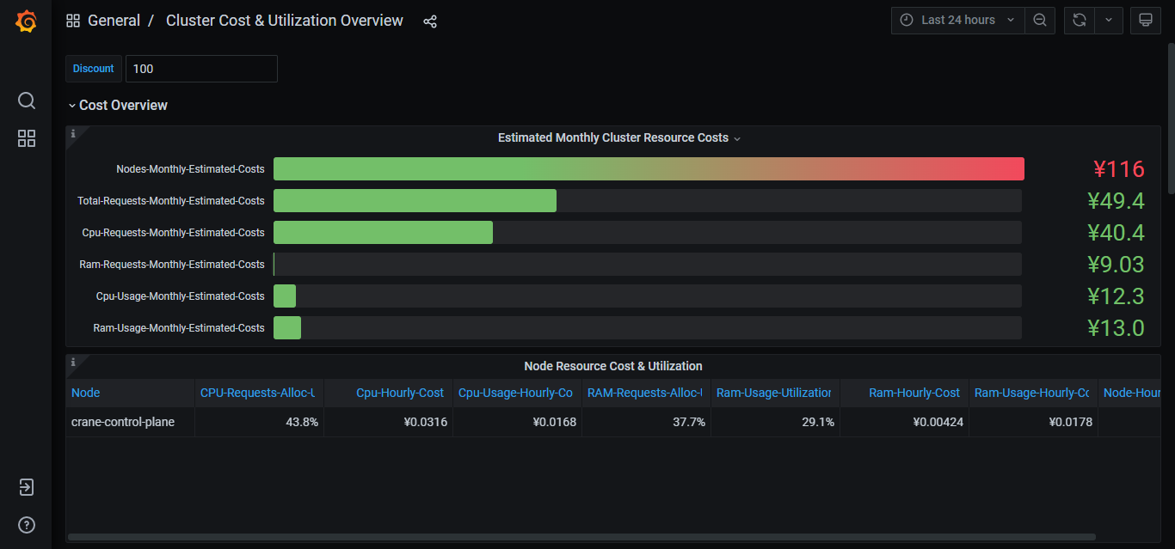This screenshot has height=549, width=1175.
Task: Click the Ram-Usage-Monthly-Estimated-Costs bar
Action: pos(287,327)
